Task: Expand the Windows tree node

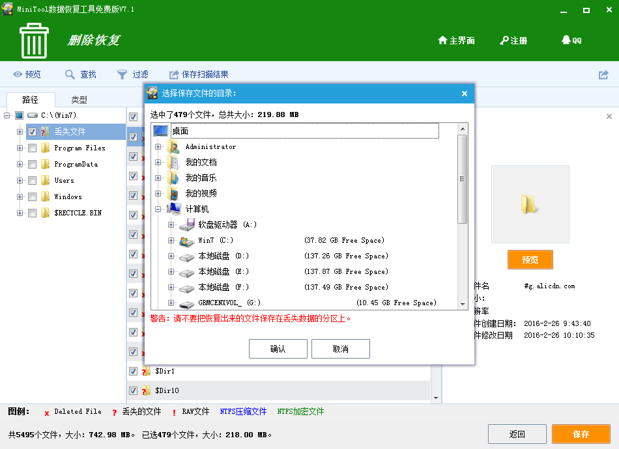Action: tap(20, 197)
